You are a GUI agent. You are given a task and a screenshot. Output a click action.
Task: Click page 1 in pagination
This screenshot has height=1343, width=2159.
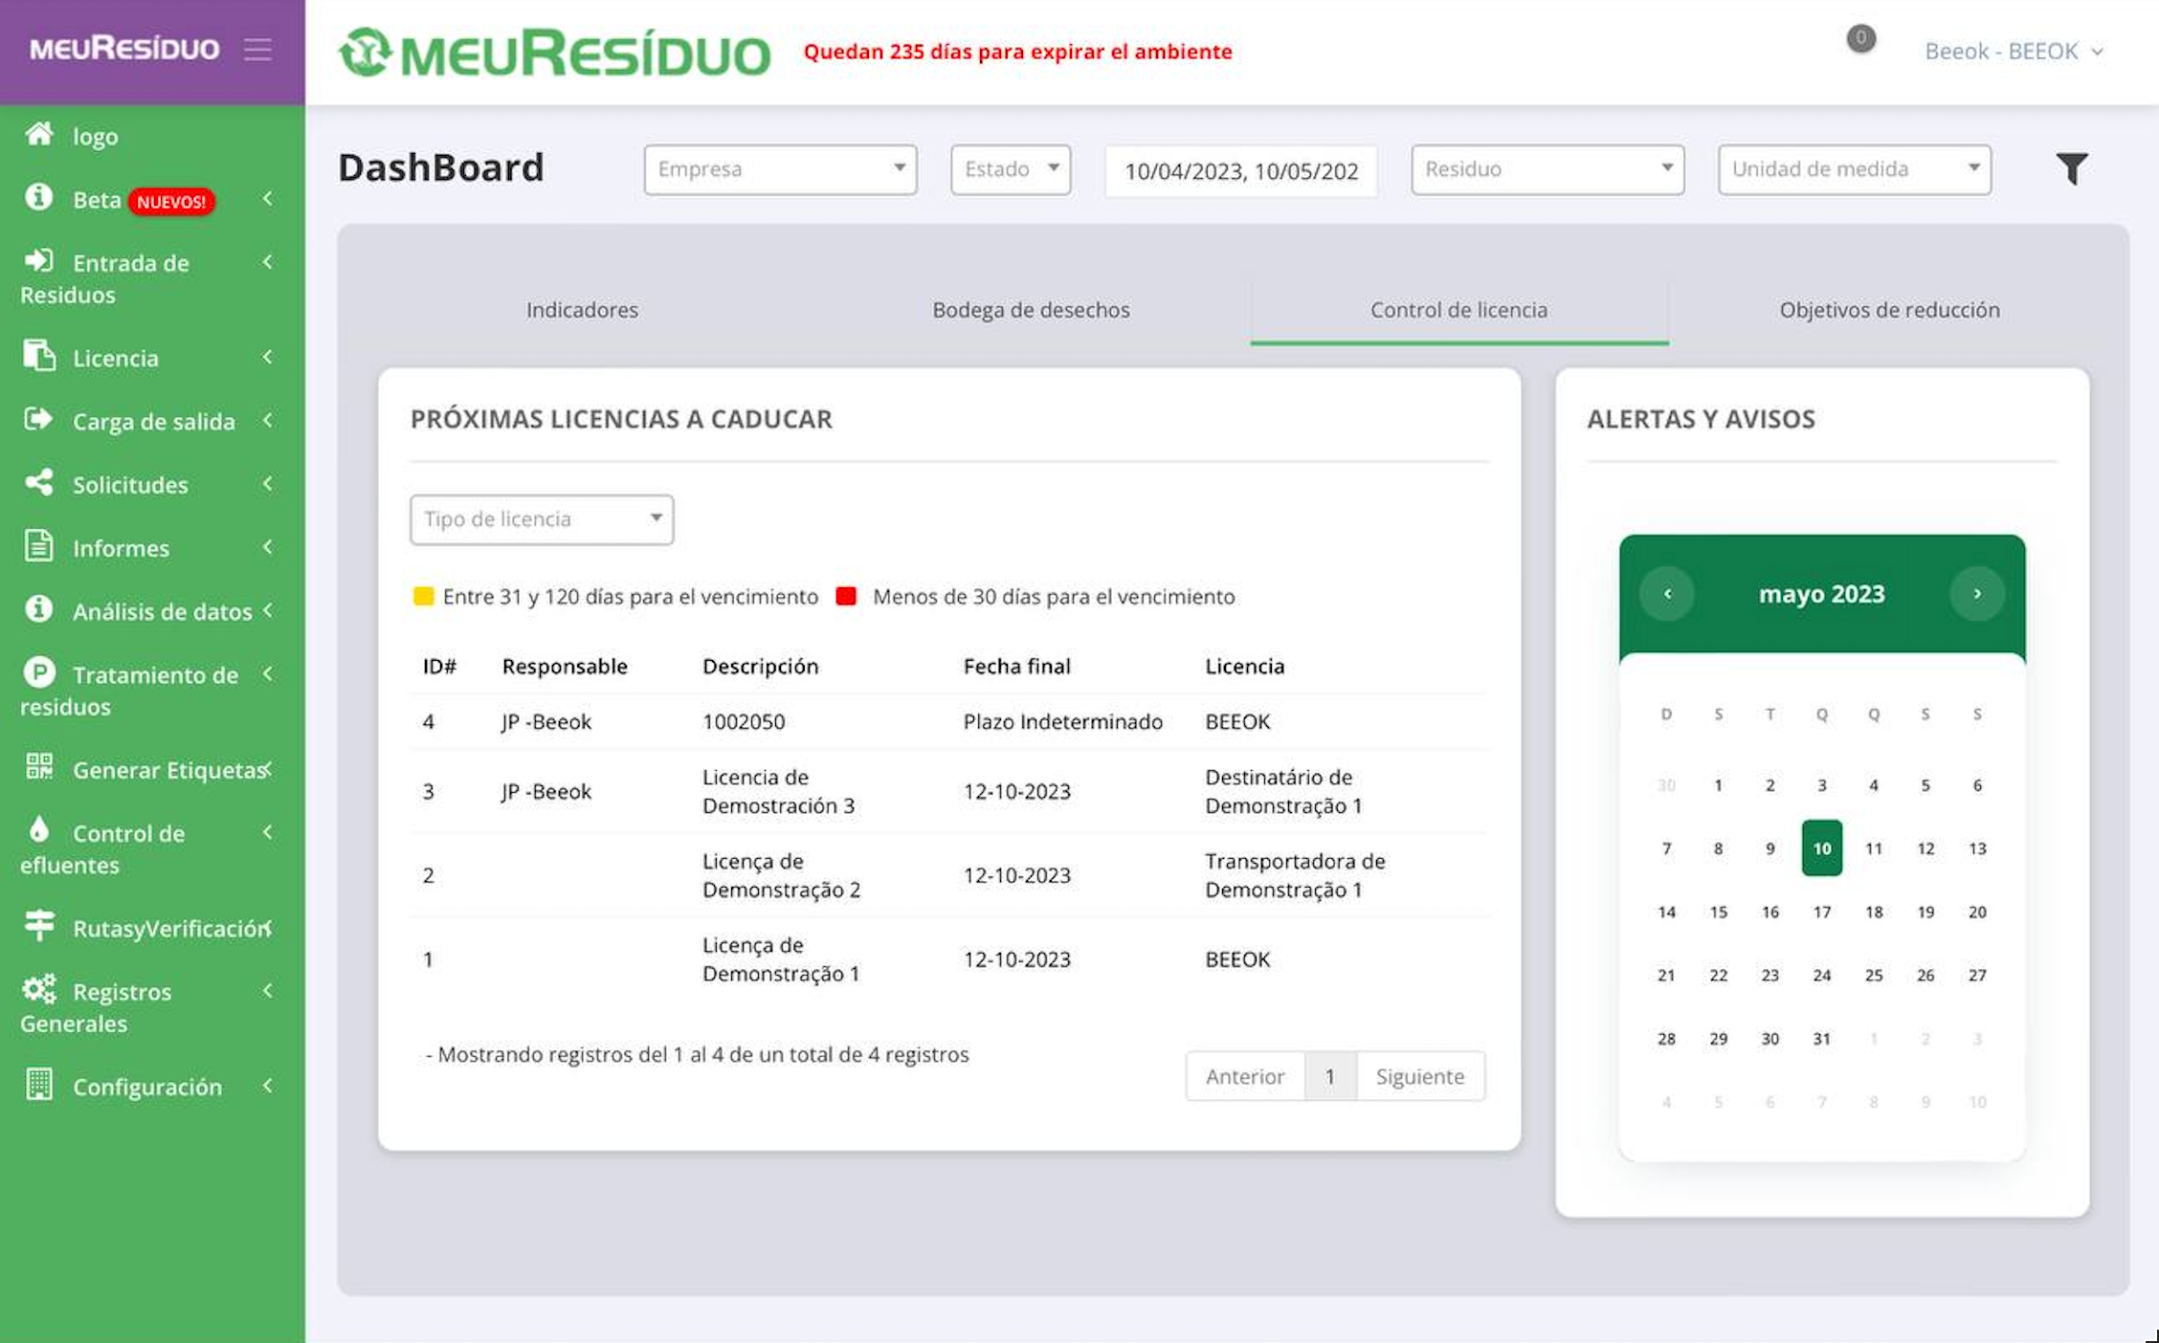tap(1329, 1076)
